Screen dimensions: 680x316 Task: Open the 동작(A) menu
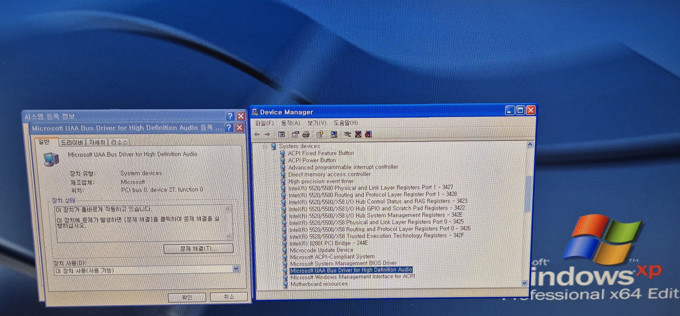[291, 123]
